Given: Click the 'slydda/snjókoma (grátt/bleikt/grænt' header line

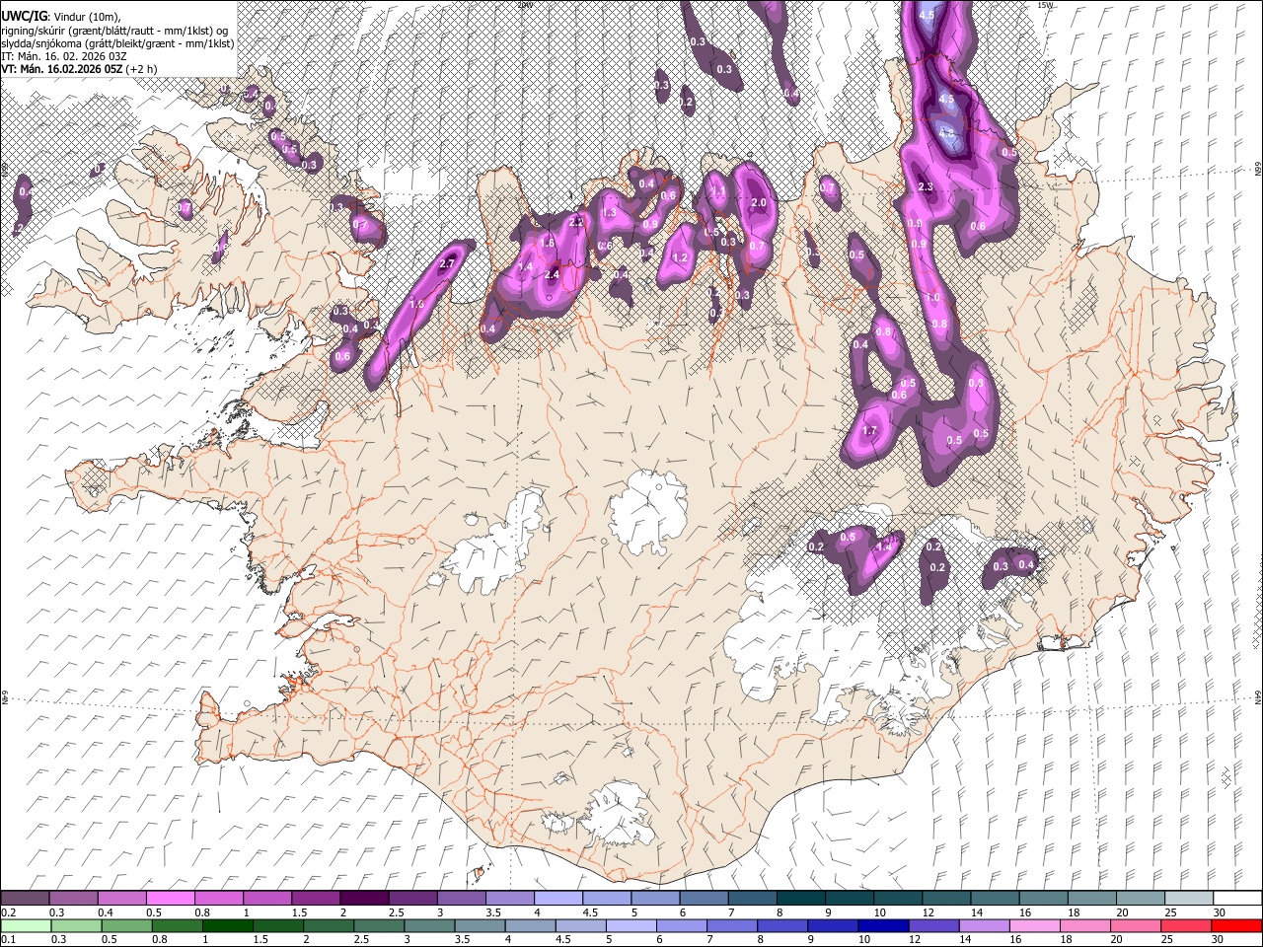Looking at the screenshot, I should pyautogui.click(x=117, y=43).
